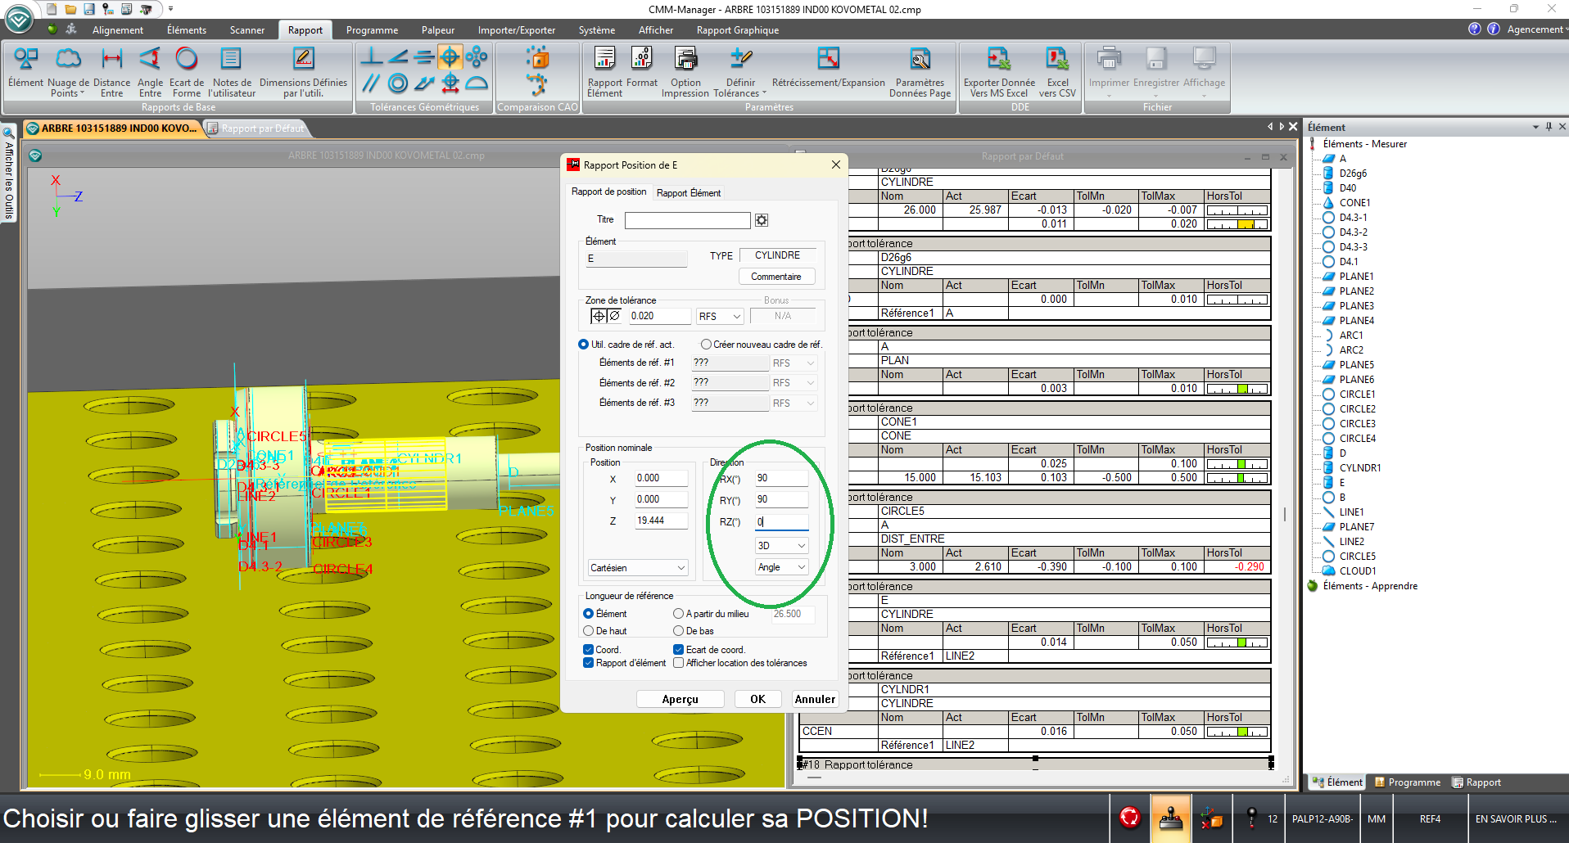This screenshot has width=1569, height=843.
Task: Open the Élément report tool in ribbon
Action: (25, 67)
